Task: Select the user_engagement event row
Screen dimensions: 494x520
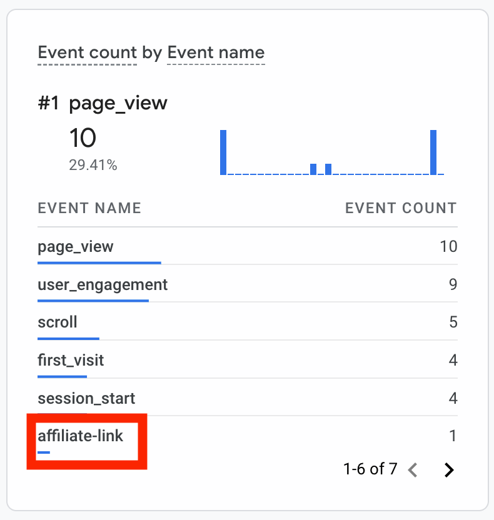Action: pos(248,284)
